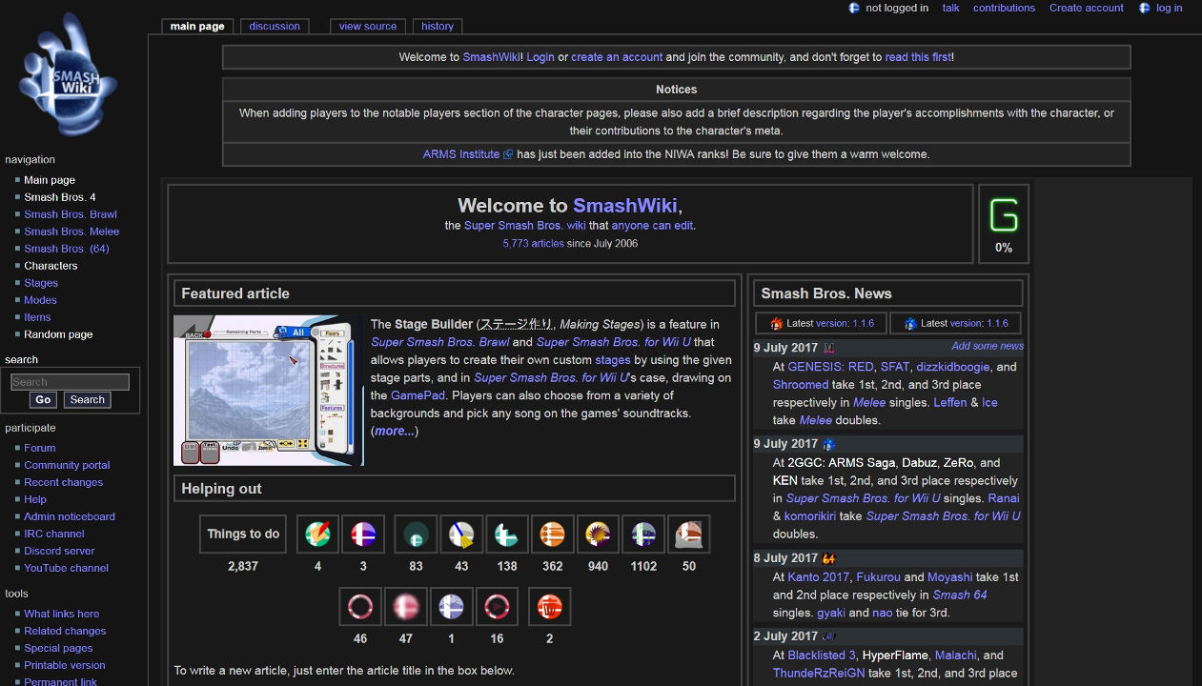
Task: Open 'Smash Bros. Brawl' in navigation
Action: pyautogui.click(x=71, y=214)
